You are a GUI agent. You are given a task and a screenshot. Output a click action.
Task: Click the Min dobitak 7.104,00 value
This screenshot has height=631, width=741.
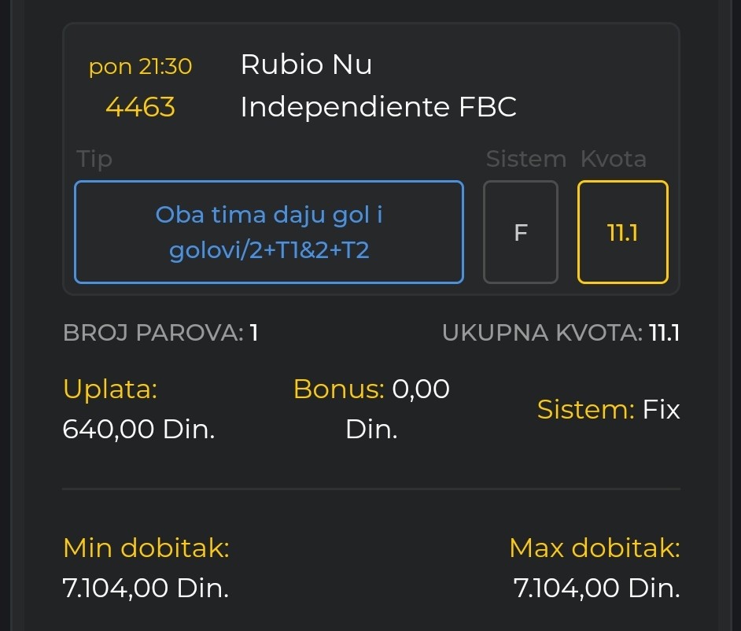(146, 588)
